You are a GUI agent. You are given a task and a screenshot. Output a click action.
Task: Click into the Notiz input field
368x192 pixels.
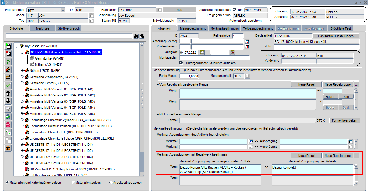tap(316, 47)
